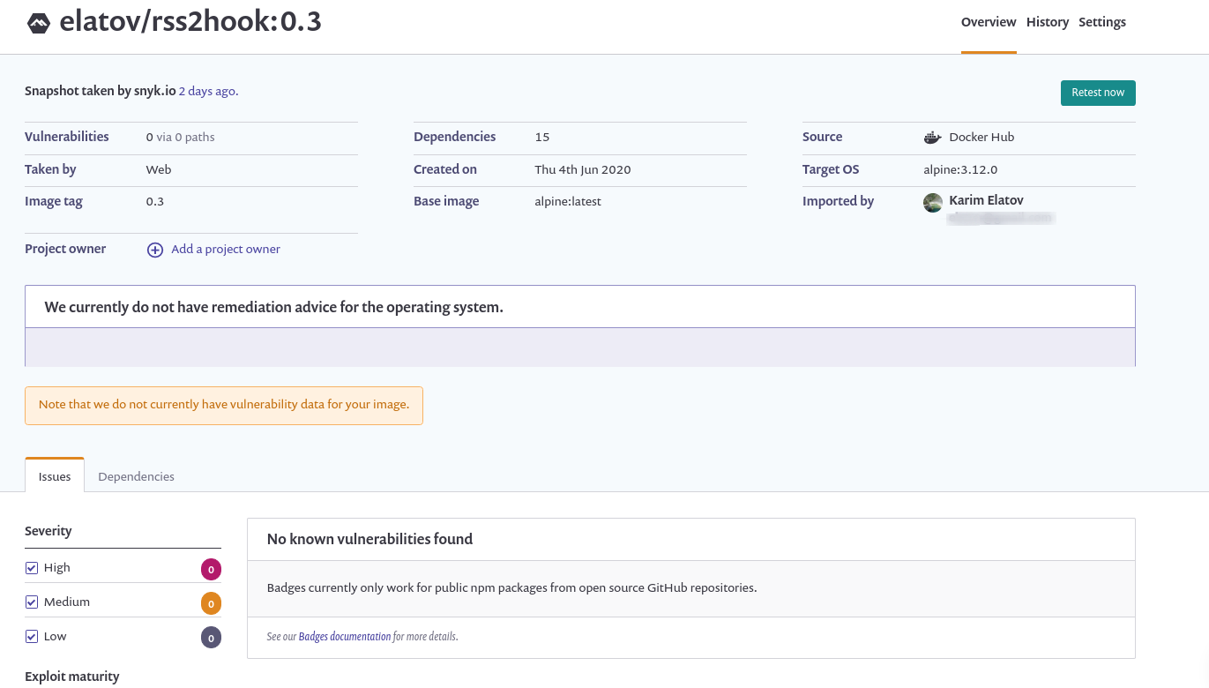Click the Docker Hub whale icon
Screen dimensions: 1209x688
point(932,138)
